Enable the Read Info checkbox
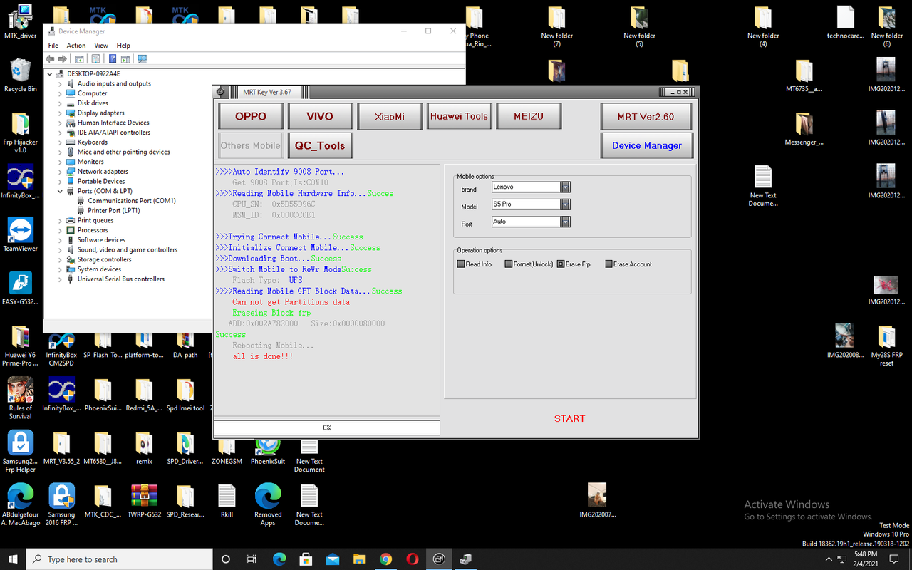Image resolution: width=912 pixels, height=570 pixels. pyautogui.click(x=462, y=264)
